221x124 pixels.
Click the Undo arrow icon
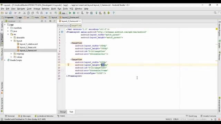(x=15, y=13)
